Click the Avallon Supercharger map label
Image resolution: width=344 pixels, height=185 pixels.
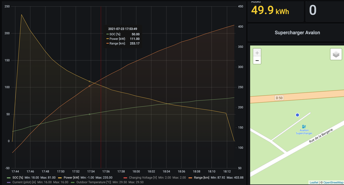point(304,132)
